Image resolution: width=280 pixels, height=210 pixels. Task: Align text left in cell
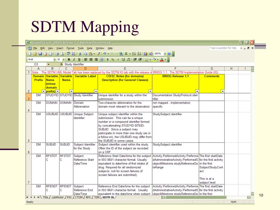coord(86,59)
